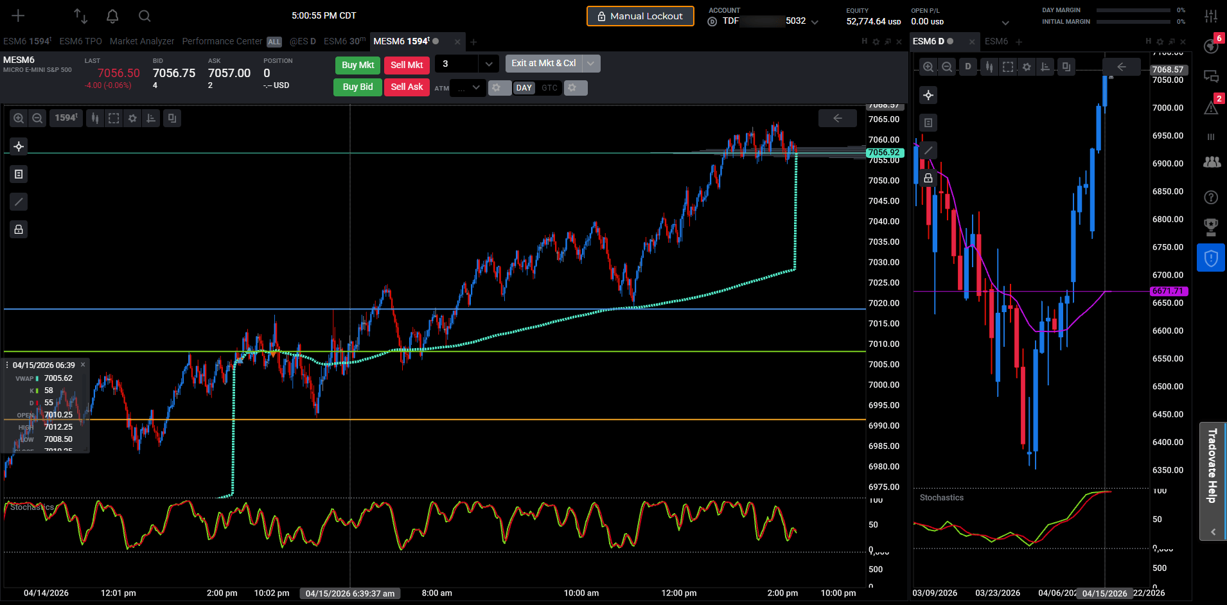Viewport: 1227px width, 605px height.
Task: Click the 7056.92 price marker on axis
Action: [885, 153]
